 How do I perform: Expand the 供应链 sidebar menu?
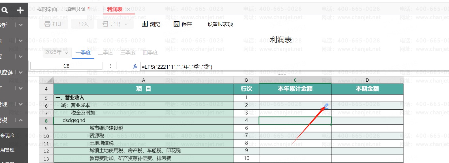coord(20,73)
